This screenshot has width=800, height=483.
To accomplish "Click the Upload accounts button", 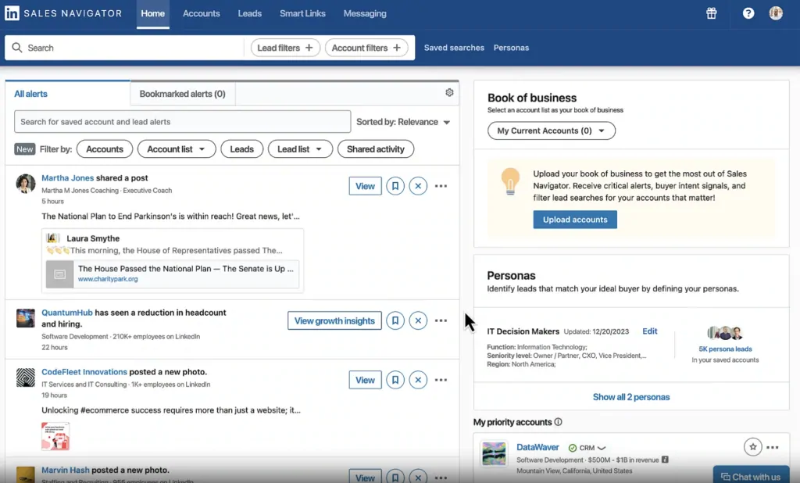I will click(575, 220).
